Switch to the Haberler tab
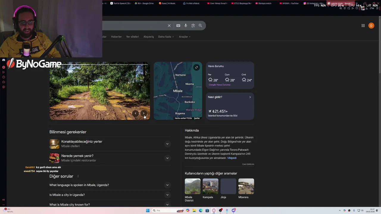The height and width of the screenshot is (214, 381). pyautogui.click(x=116, y=37)
